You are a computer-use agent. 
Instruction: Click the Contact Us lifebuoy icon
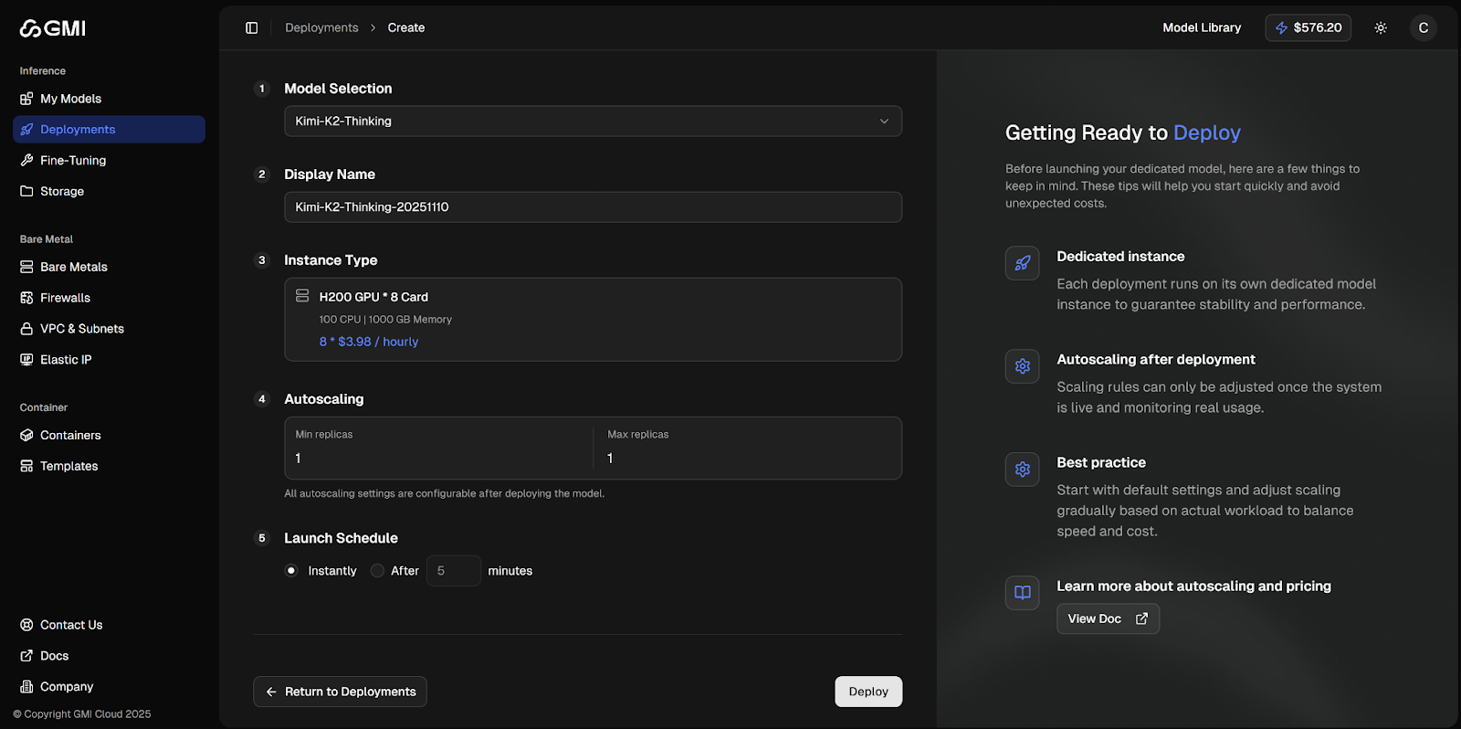pyautogui.click(x=26, y=626)
